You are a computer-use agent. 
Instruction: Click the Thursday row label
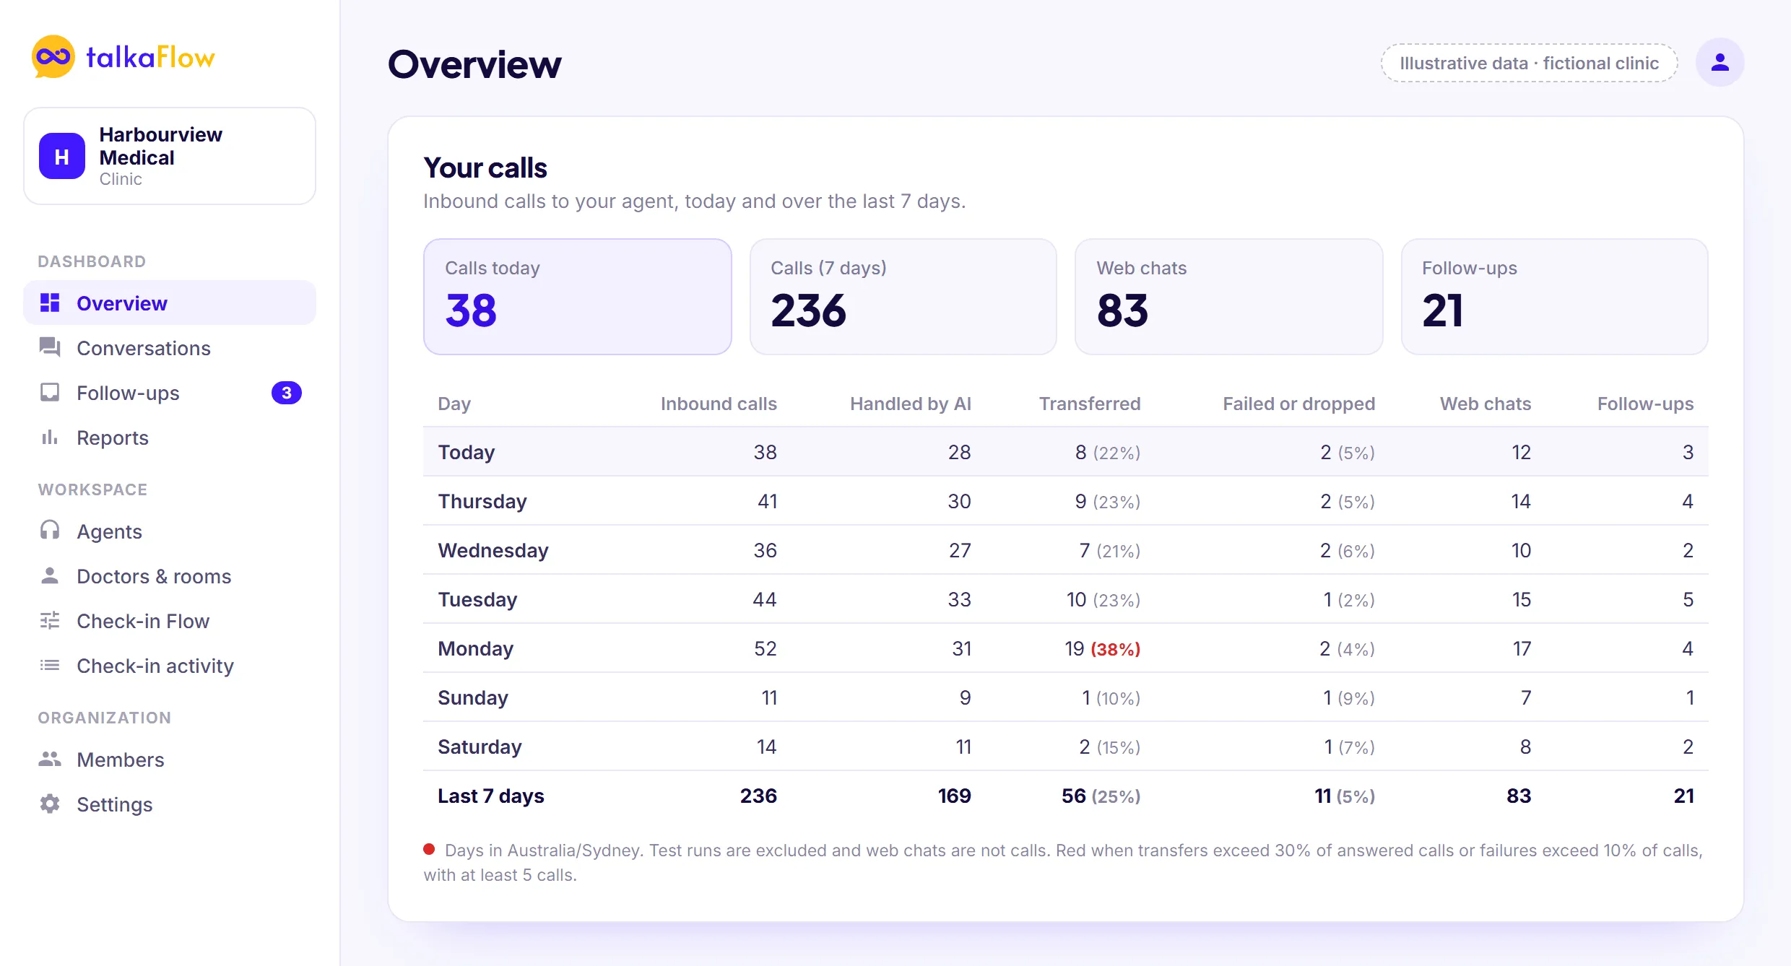482,501
